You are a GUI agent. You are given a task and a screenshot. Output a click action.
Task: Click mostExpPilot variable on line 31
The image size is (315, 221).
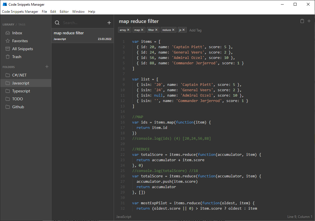[154, 203]
